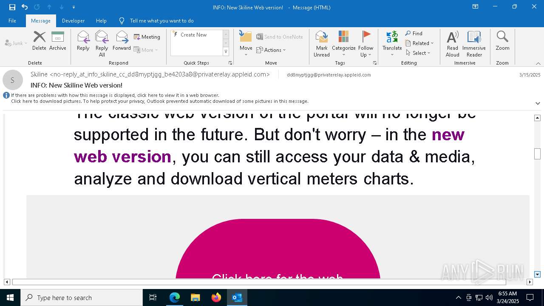Click vertical scroll down arrow
This screenshot has width=544, height=306.
[x=537, y=275]
